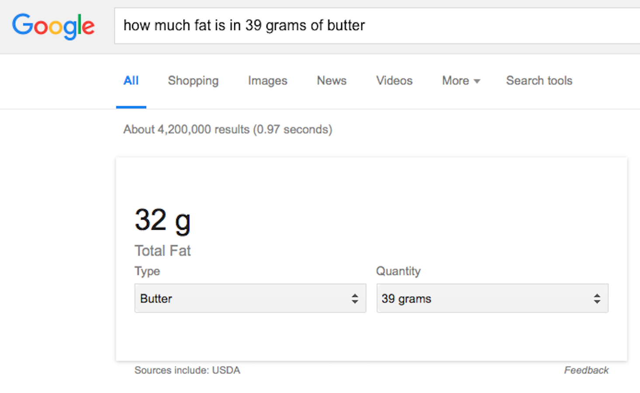Click the Google logo
The width and height of the screenshot is (640, 393).
tap(53, 26)
